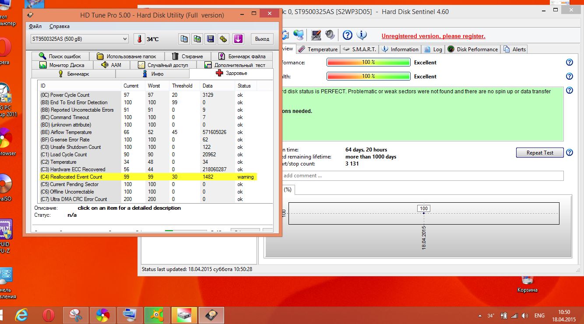Viewport: 584px width, 324px height.
Task: Switch to the S.M.A.R.T. tab
Action: click(359, 49)
